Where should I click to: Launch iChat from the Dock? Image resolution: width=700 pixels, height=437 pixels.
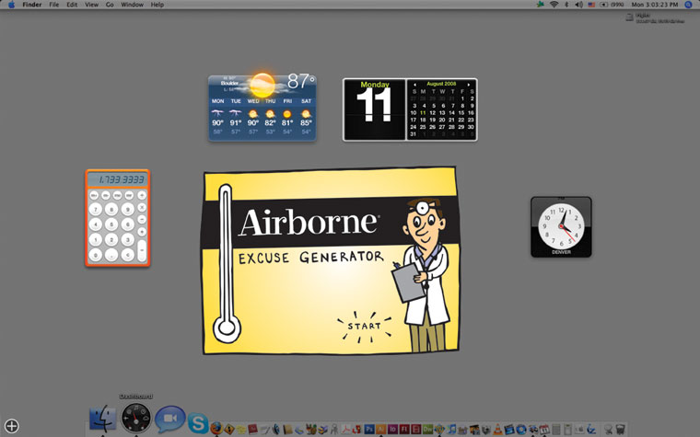pos(169,420)
